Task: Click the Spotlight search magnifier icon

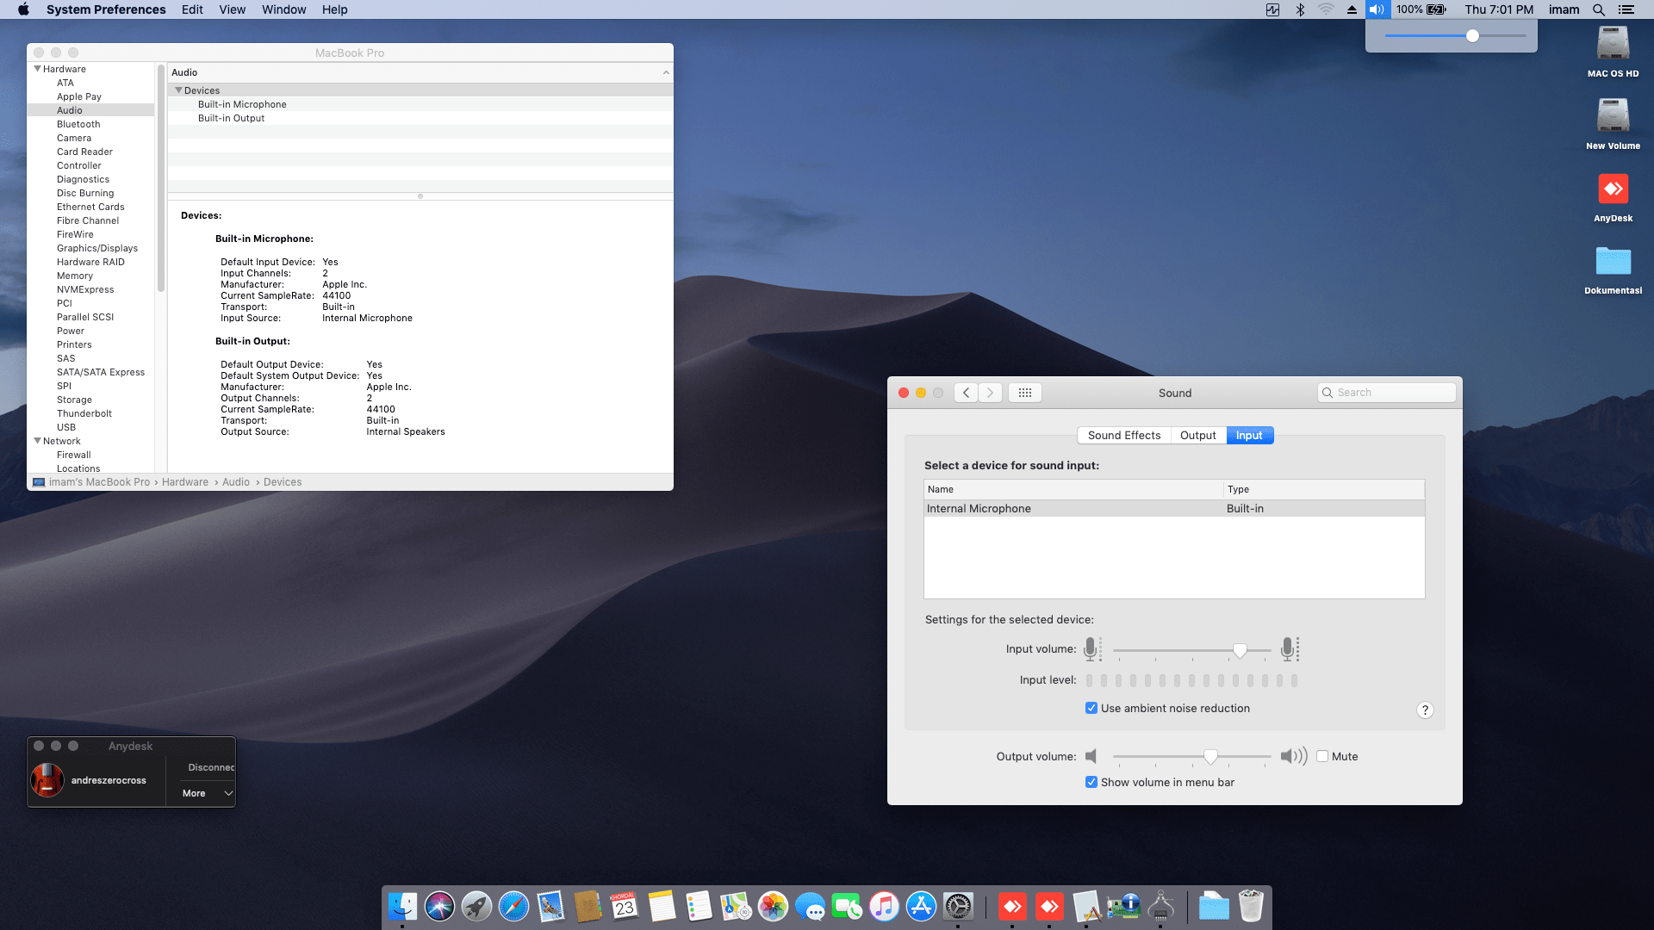Action: coord(1599,9)
